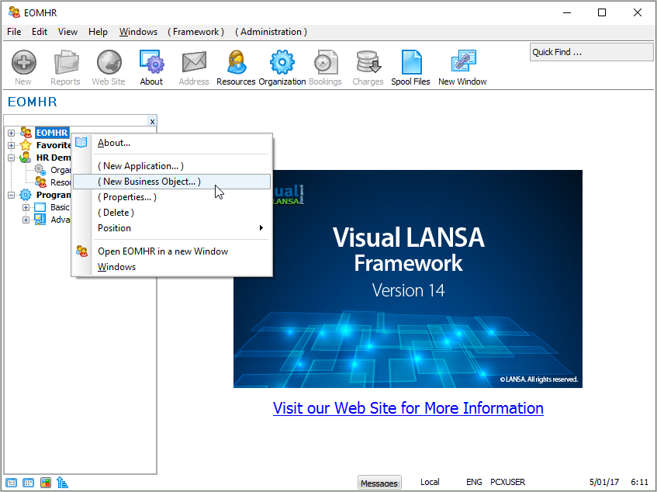Viewport: 657px width, 492px height.
Task: Open the (Administration) menu
Action: pos(271,32)
